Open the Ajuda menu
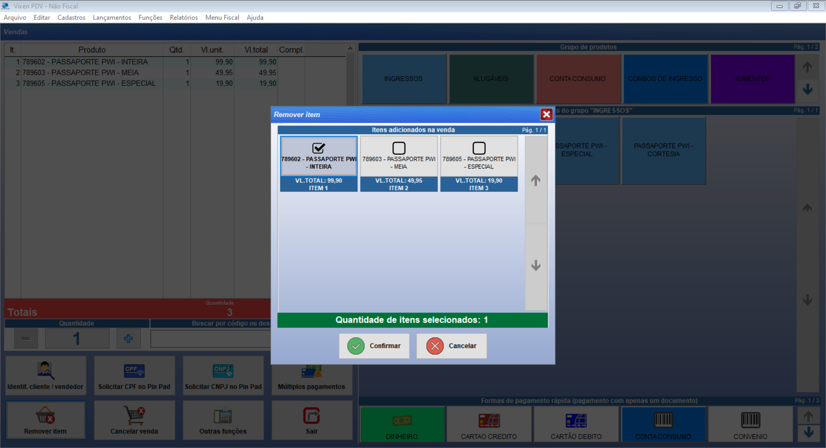826x448 pixels. point(255,18)
